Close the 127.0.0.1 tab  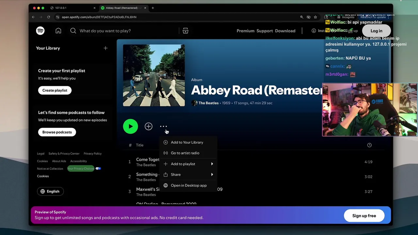click(x=95, y=8)
